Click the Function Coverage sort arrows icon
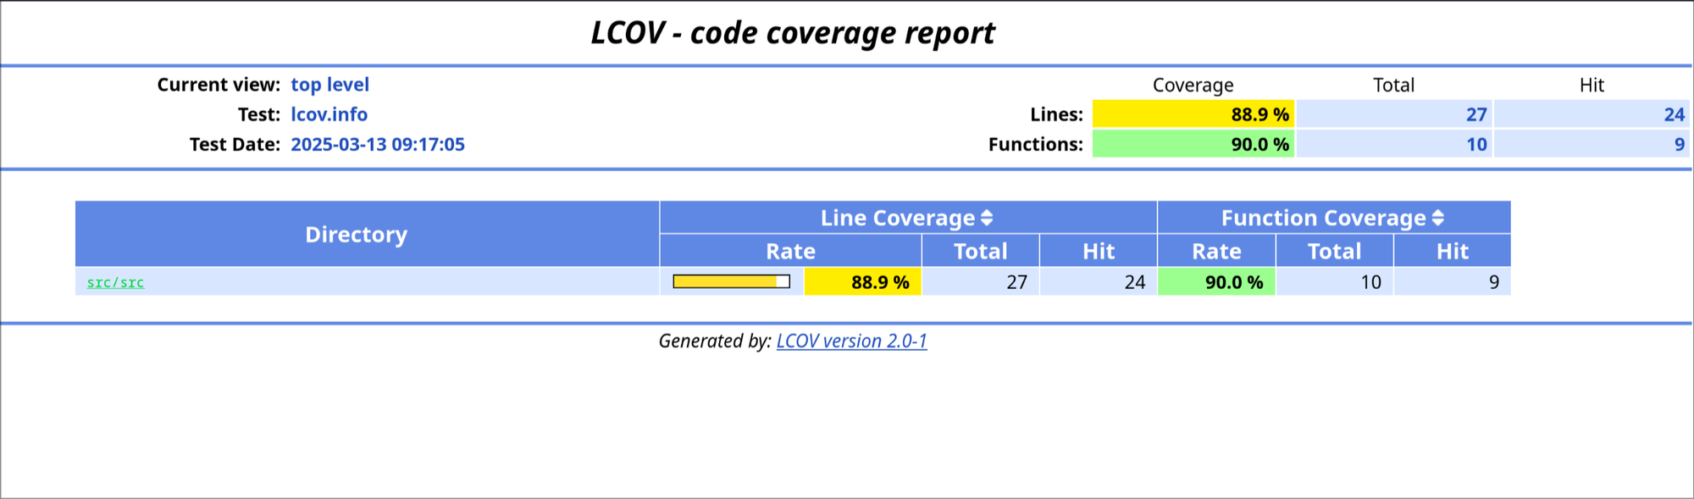Viewport: 1694px width, 499px height. click(1437, 219)
